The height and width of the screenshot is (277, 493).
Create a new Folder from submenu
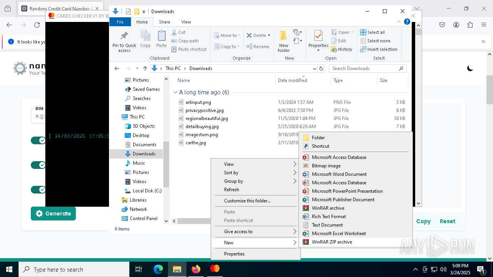[355, 138]
